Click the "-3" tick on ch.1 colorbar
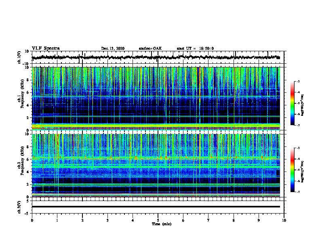 (x=298, y=81)
